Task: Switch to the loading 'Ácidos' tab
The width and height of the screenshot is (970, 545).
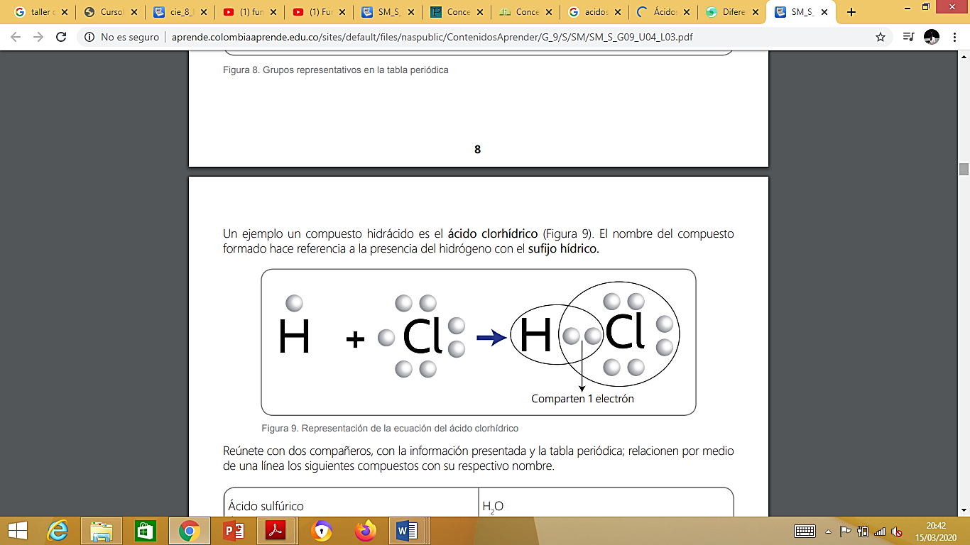Action: [662, 12]
